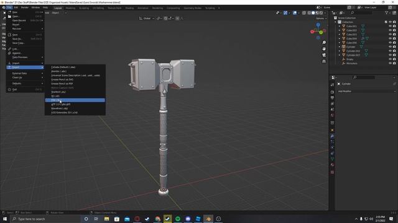
Task: Choose FBX (.fbx) in the Export submenu
Action: [x=75, y=100]
